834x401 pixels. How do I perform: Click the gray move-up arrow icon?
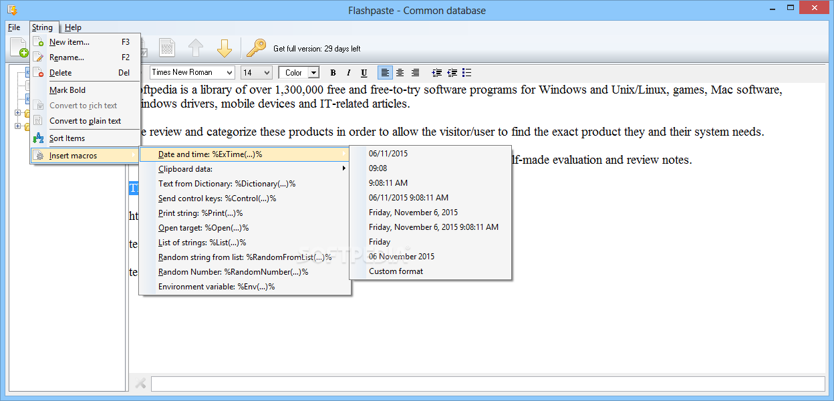196,48
